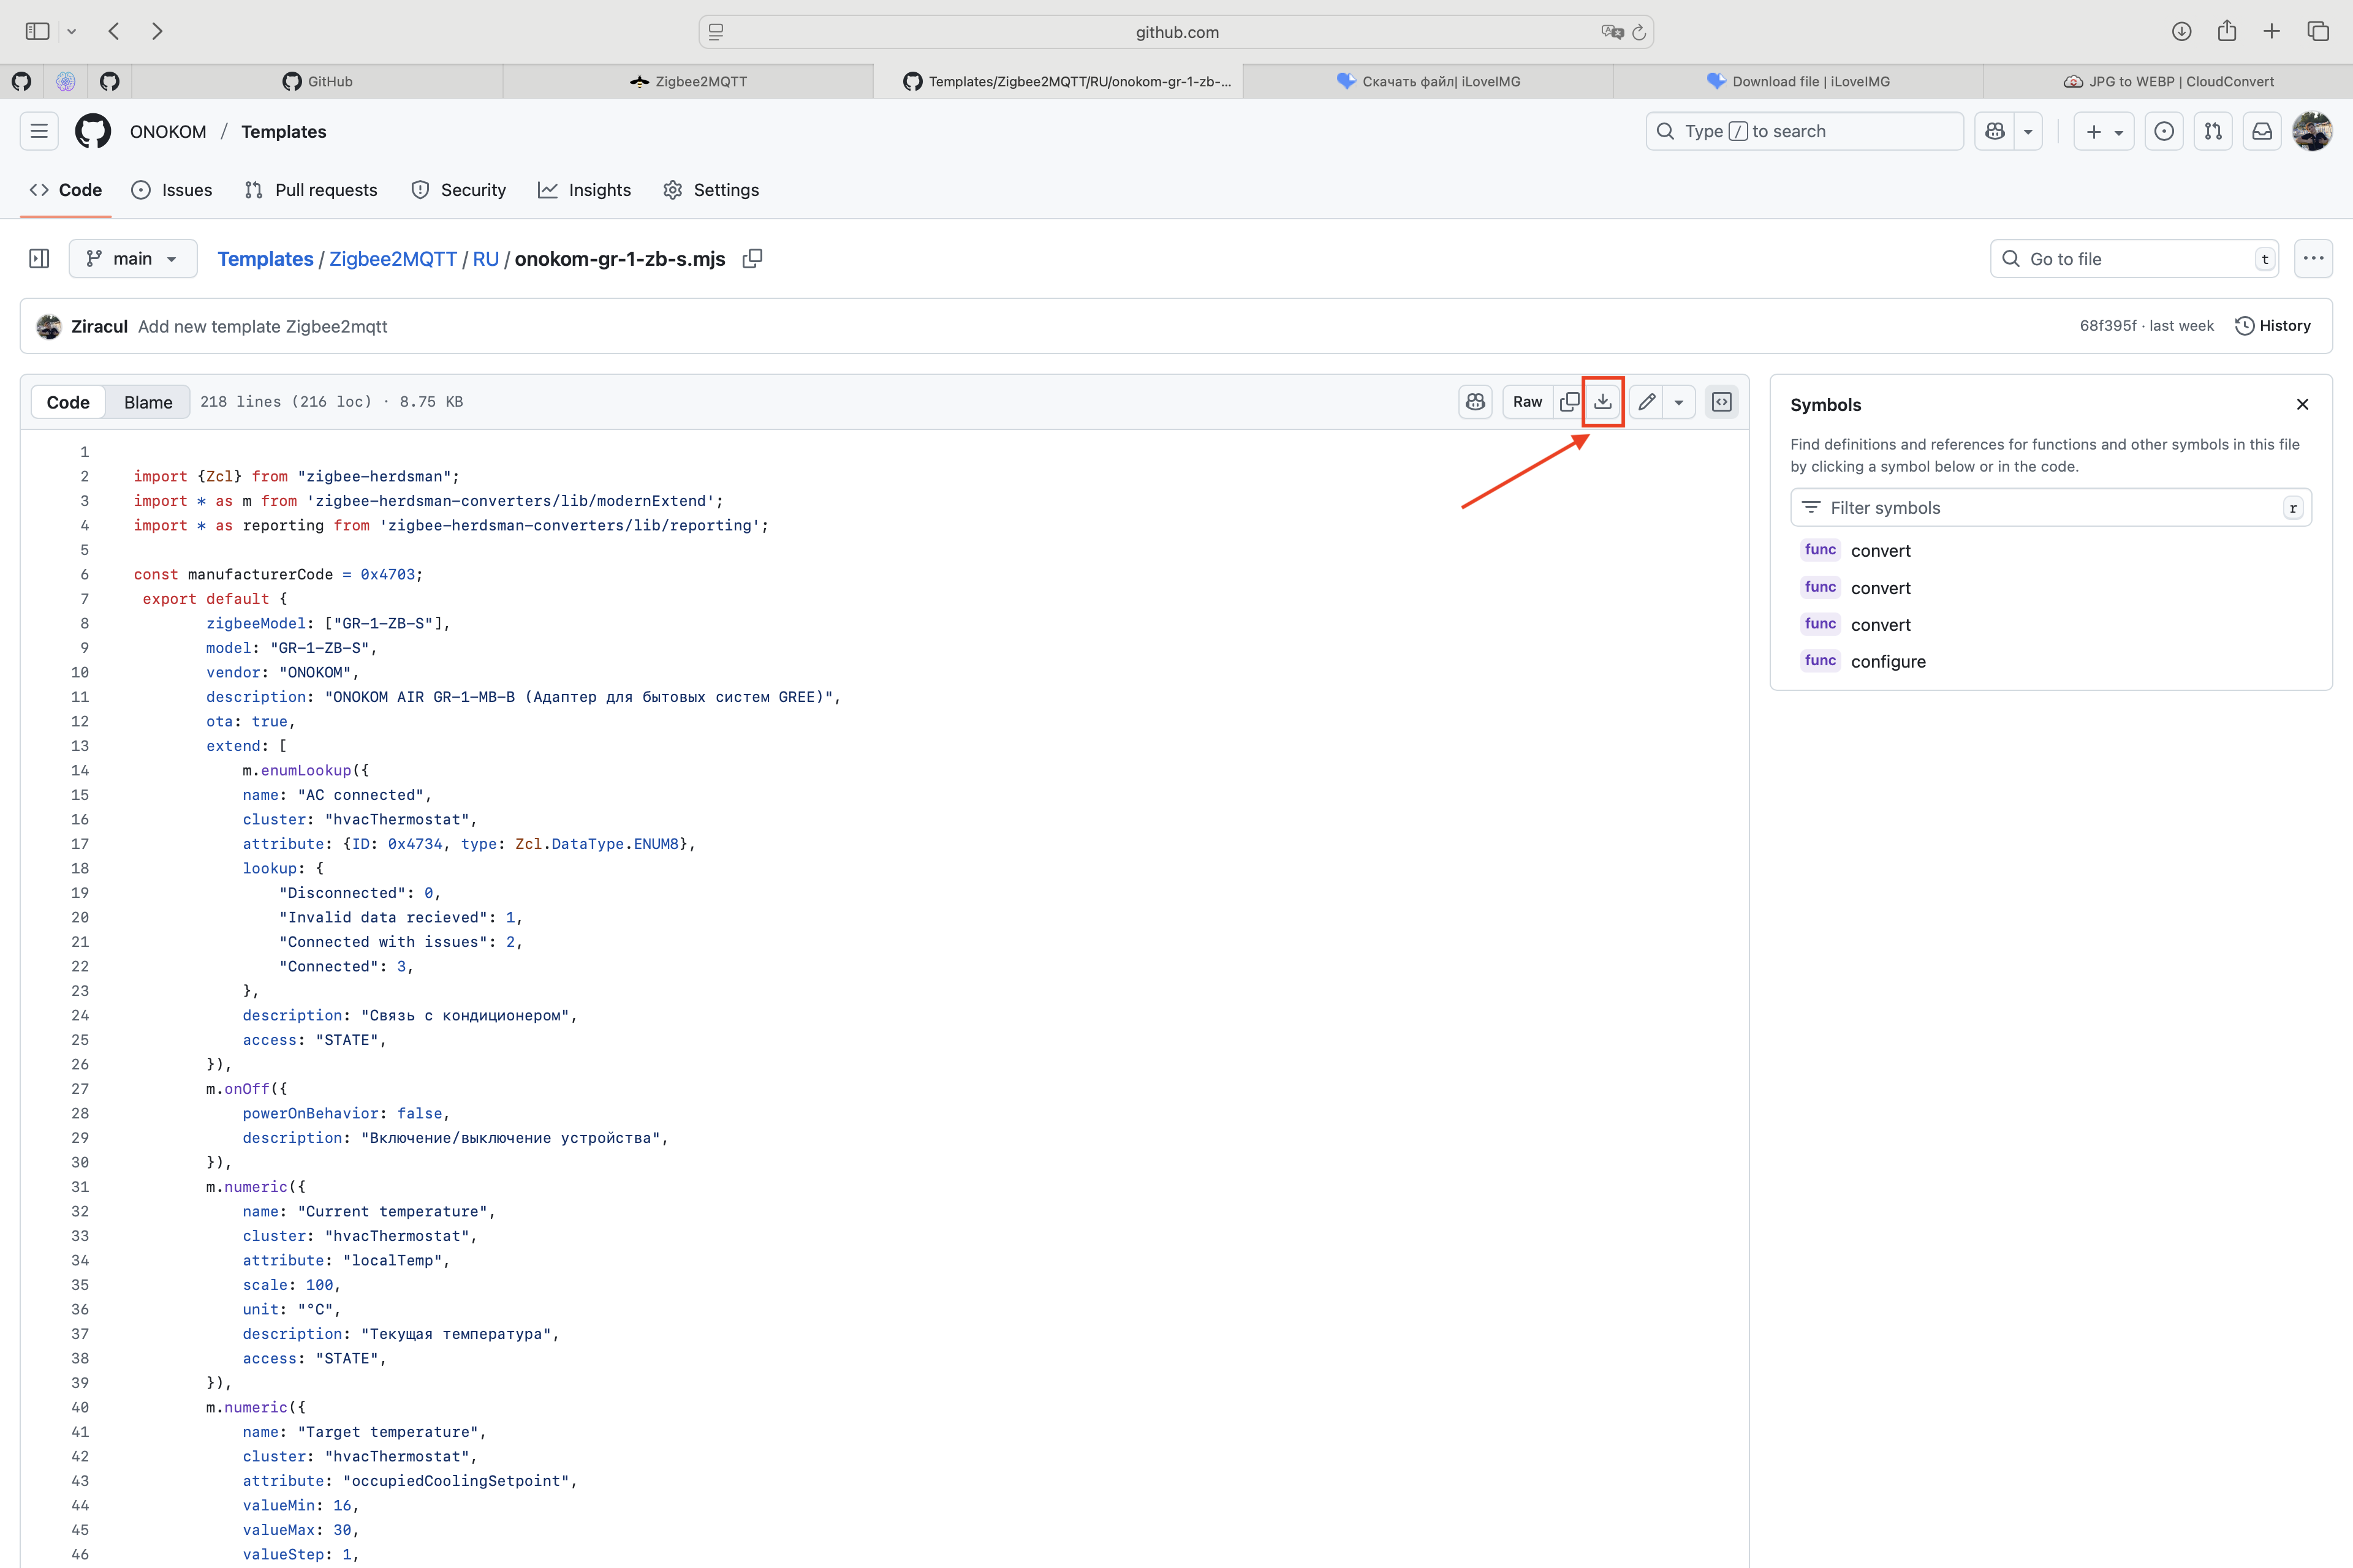Open notifications inbox icon
2353x1568 pixels.
[x=2262, y=131]
